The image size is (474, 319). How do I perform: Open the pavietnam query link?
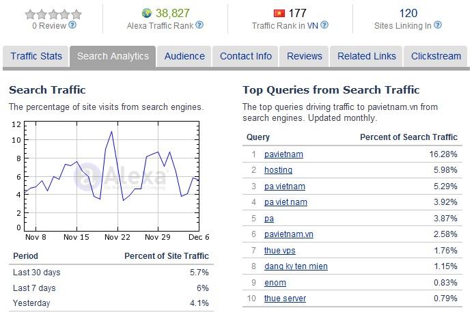283,154
